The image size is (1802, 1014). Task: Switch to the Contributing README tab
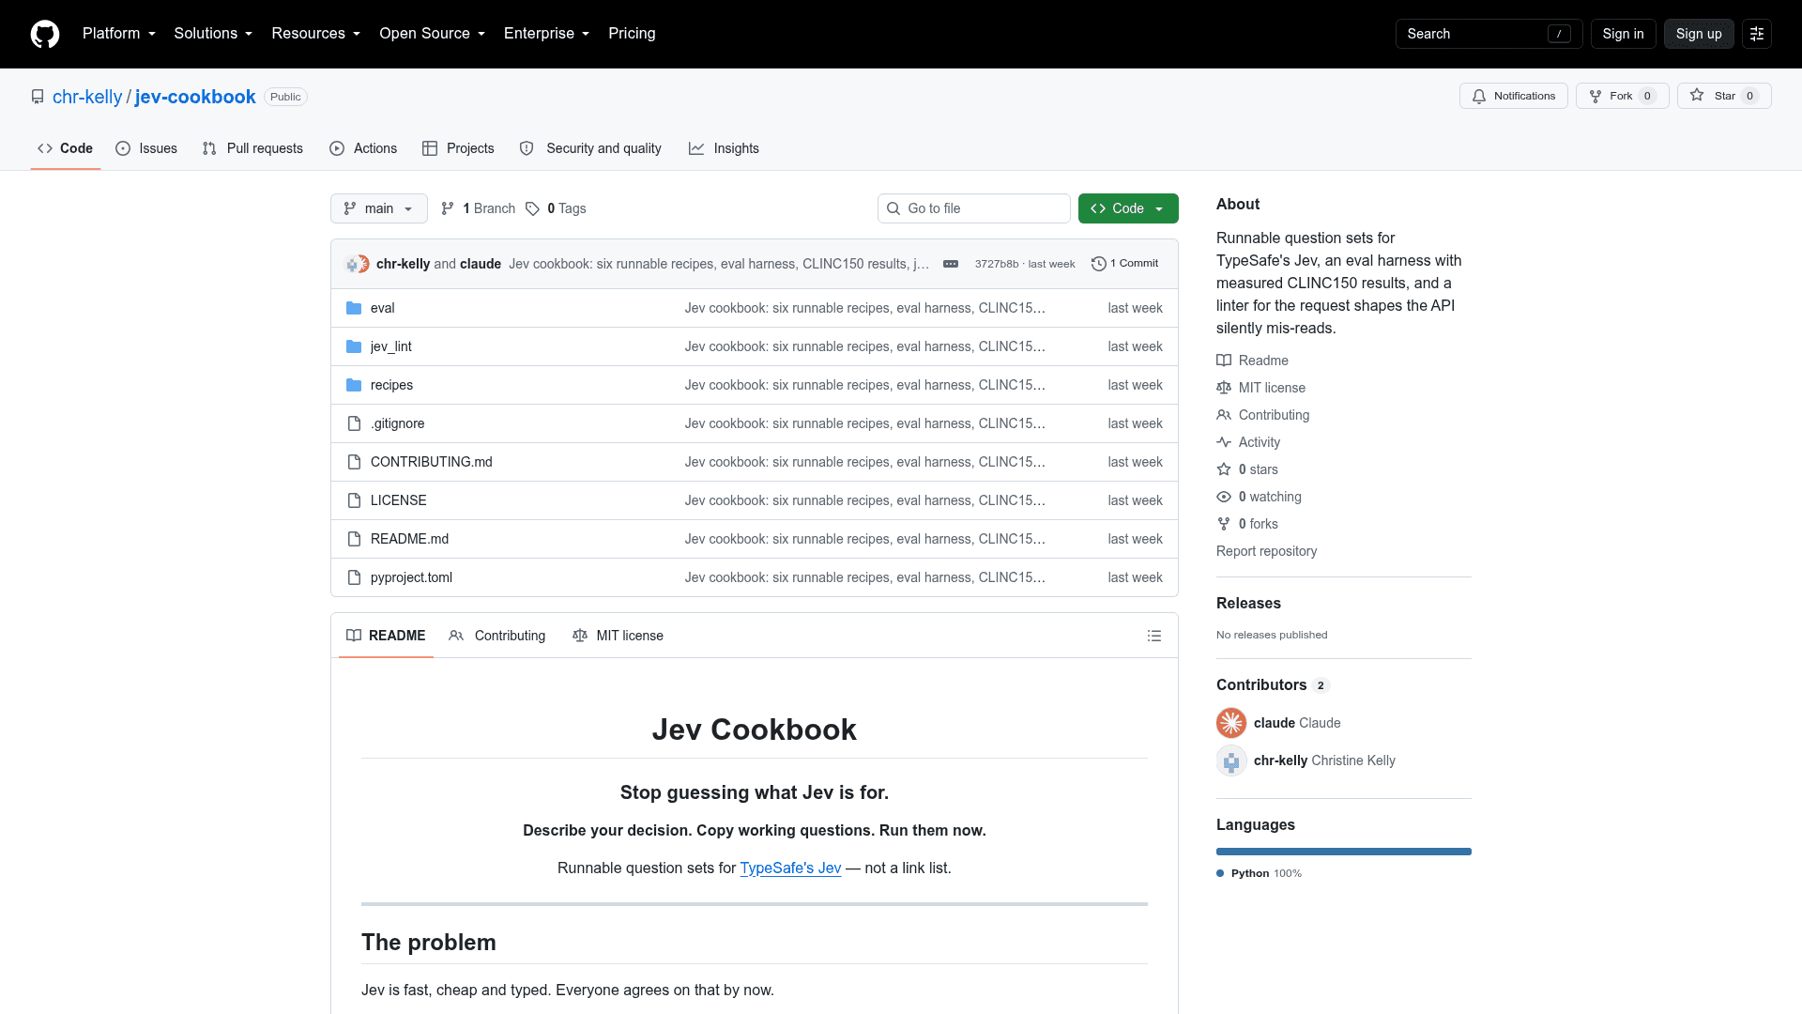click(496, 636)
